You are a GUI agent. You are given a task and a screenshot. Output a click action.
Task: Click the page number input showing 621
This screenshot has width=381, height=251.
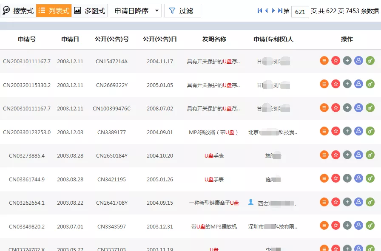click(x=300, y=11)
